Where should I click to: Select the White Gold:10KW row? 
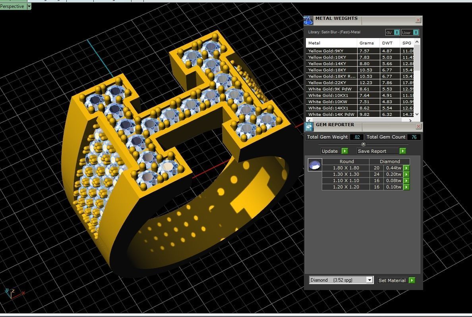point(360,102)
